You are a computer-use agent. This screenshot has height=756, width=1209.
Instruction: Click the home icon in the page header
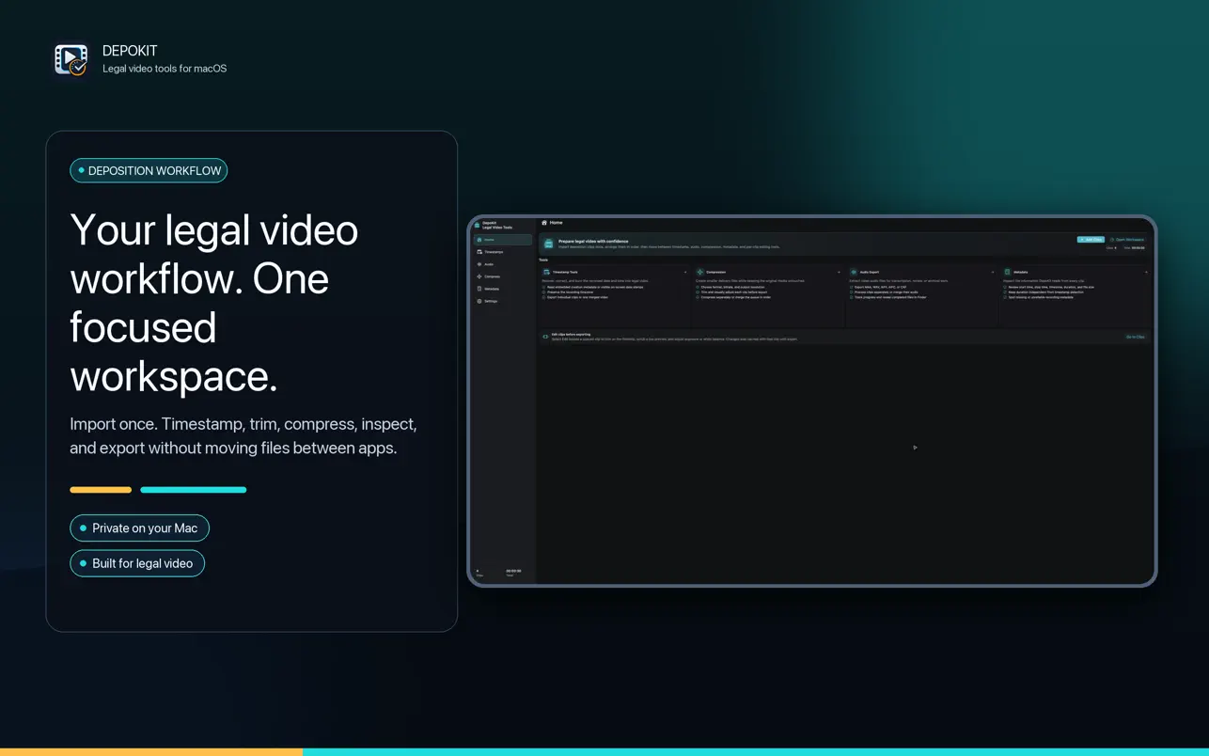point(544,223)
